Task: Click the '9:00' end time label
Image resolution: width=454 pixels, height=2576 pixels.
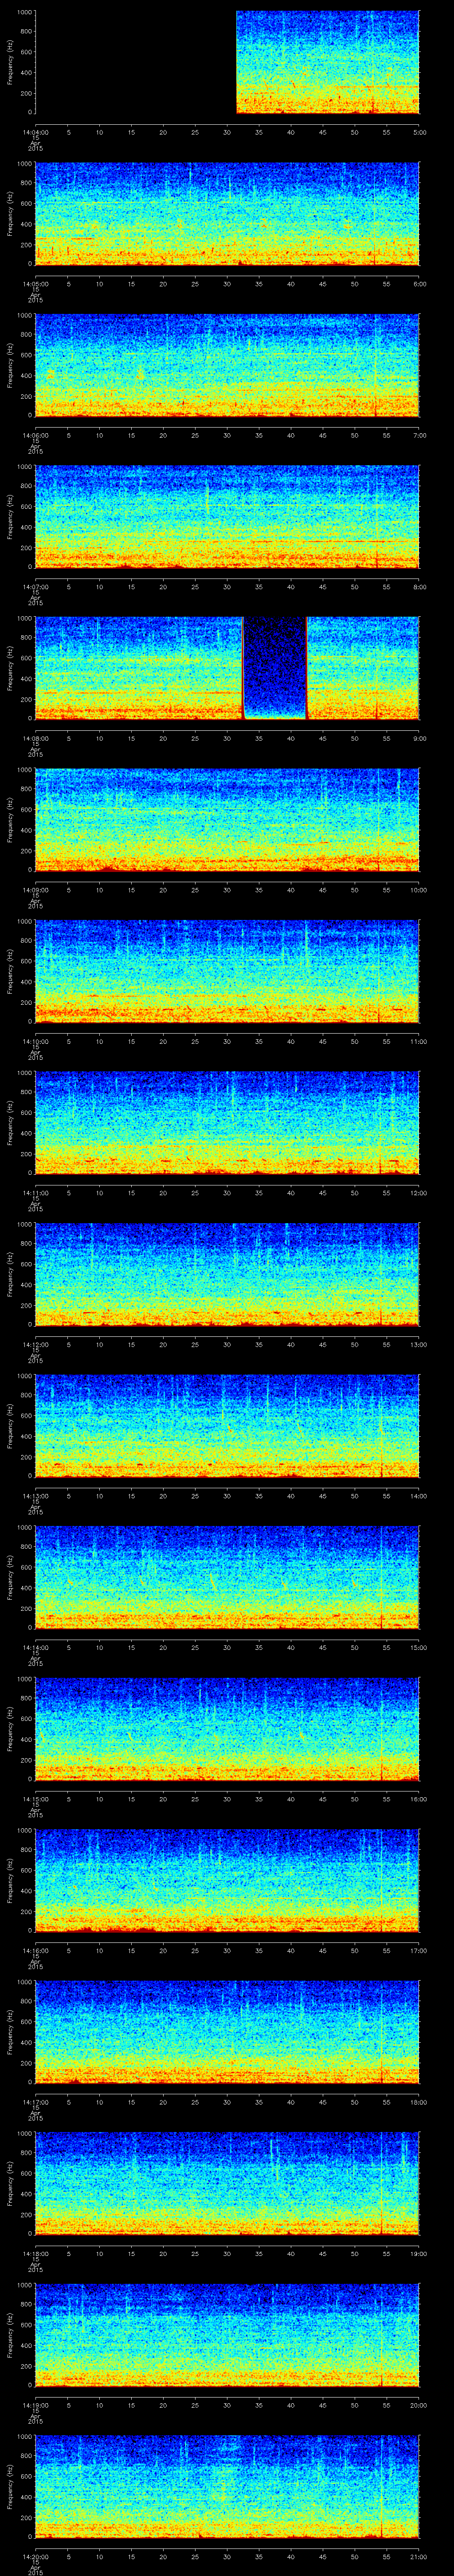Action: [x=419, y=738]
